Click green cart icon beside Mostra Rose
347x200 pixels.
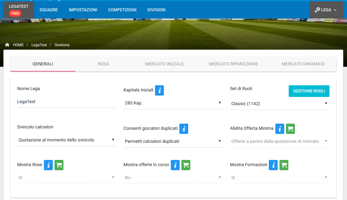pyautogui.click(x=59, y=165)
